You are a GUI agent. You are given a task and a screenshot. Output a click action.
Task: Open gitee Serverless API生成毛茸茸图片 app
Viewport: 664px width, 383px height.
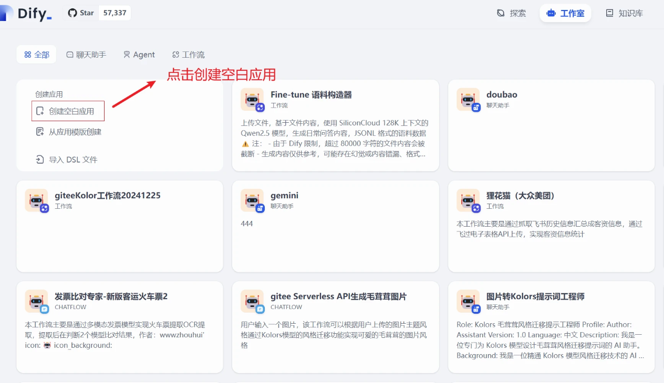(x=335, y=327)
